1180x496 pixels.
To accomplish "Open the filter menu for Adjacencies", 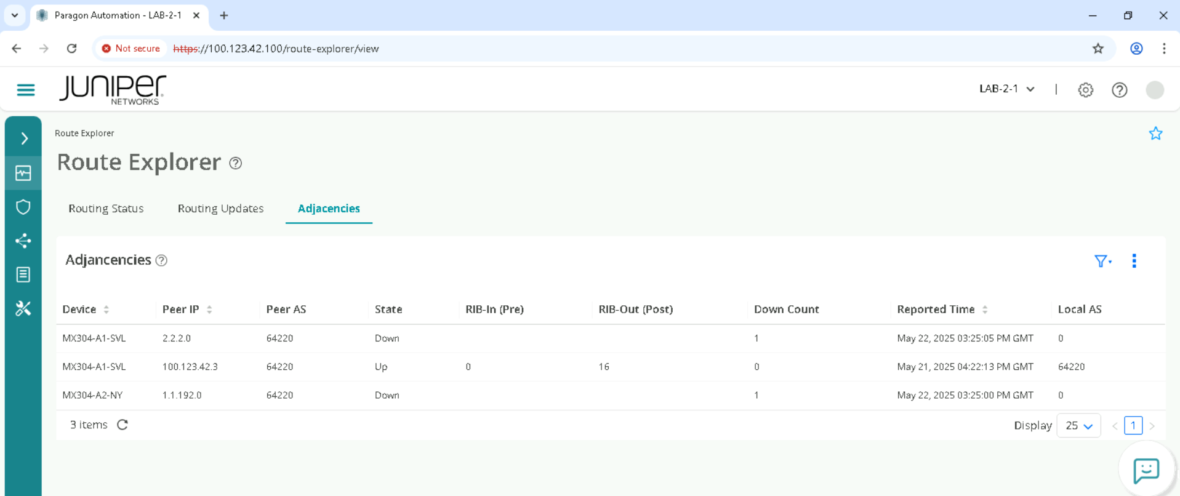I will [x=1102, y=261].
